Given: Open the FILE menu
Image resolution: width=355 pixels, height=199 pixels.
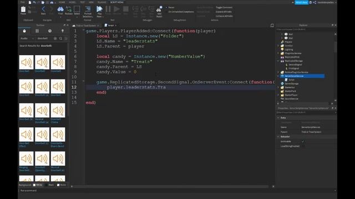Looking at the screenshot, I should [23, 2].
